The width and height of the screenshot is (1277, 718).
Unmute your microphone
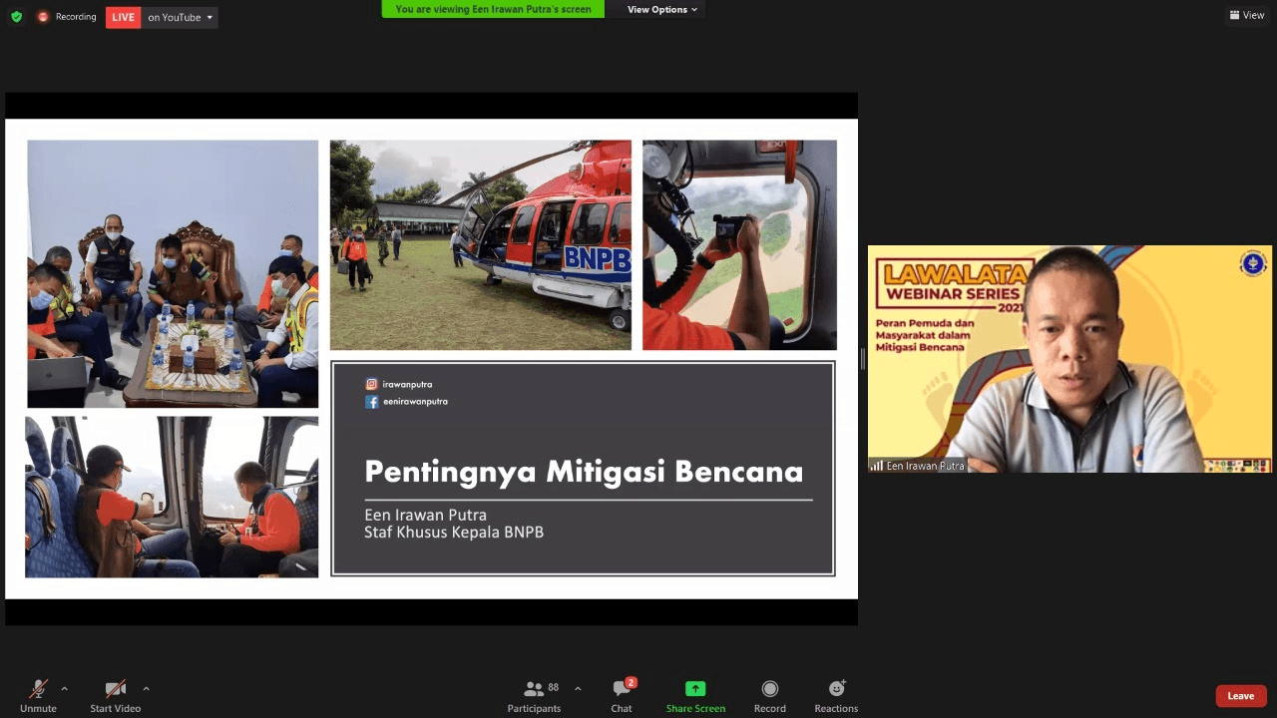point(38,693)
